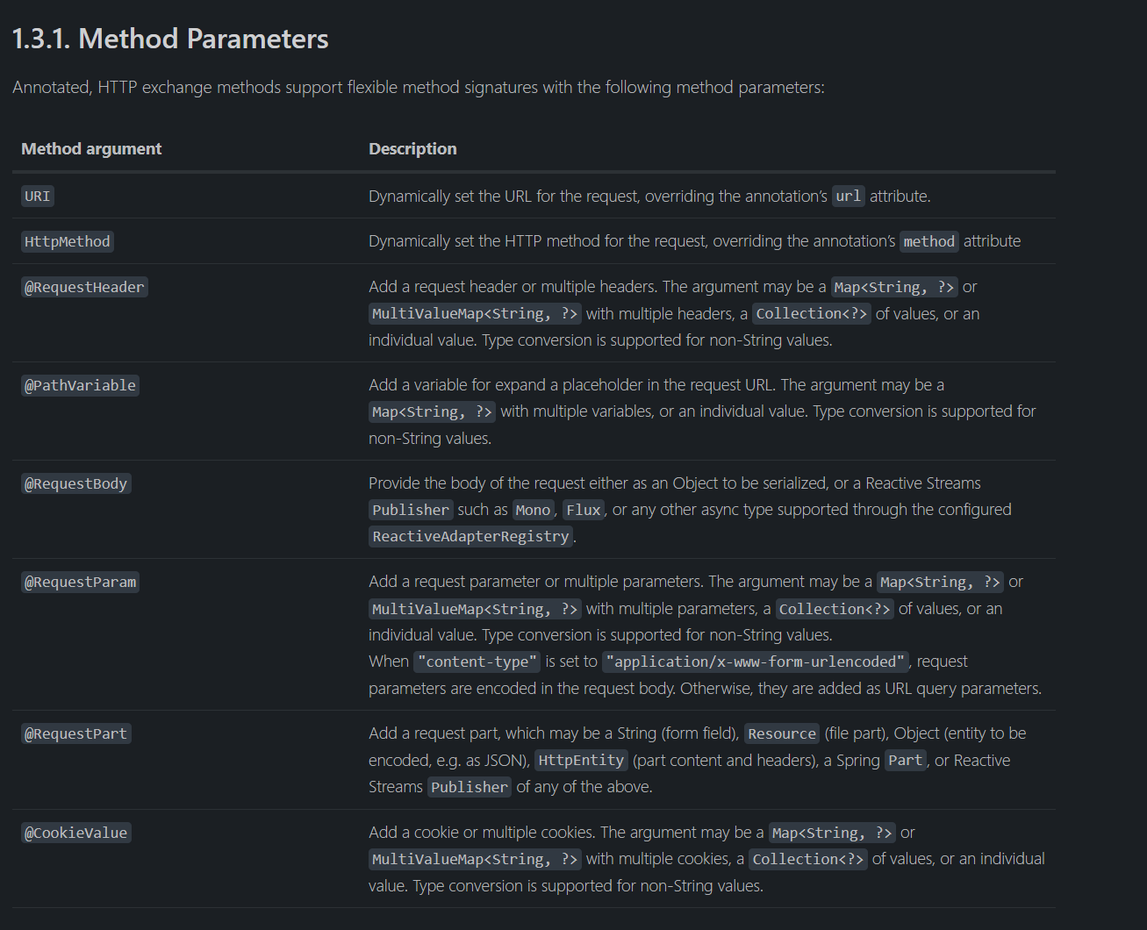
Task: Click the @RequestPart annotation label
Action: [76, 734]
